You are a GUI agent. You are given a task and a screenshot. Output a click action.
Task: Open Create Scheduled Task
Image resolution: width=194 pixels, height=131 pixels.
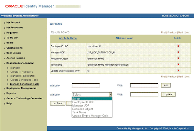click(x=24, y=80)
